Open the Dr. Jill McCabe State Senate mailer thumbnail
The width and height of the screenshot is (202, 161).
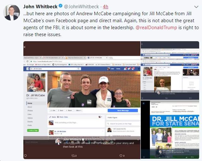point(170,130)
